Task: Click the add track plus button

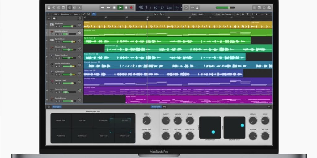Action: pos(49,19)
